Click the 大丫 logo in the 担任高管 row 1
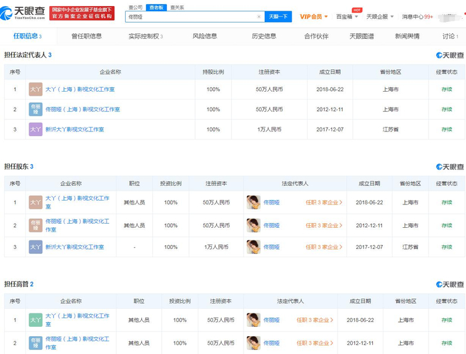The image size is (466, 354). [x=35, y=319]
